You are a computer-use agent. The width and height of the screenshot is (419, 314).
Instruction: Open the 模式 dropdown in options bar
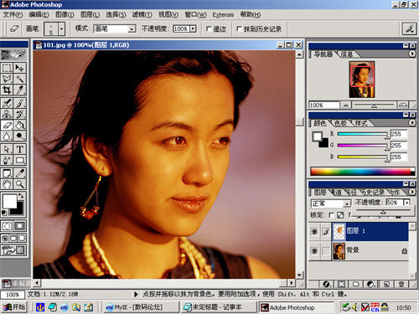(115, 28)
